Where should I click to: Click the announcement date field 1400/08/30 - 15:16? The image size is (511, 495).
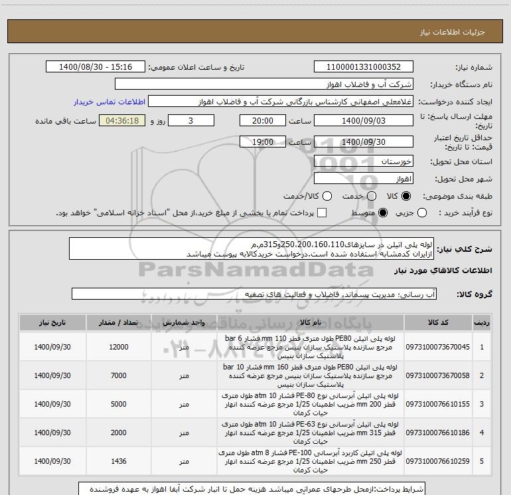pyautogui.click(x=96, y=67)
